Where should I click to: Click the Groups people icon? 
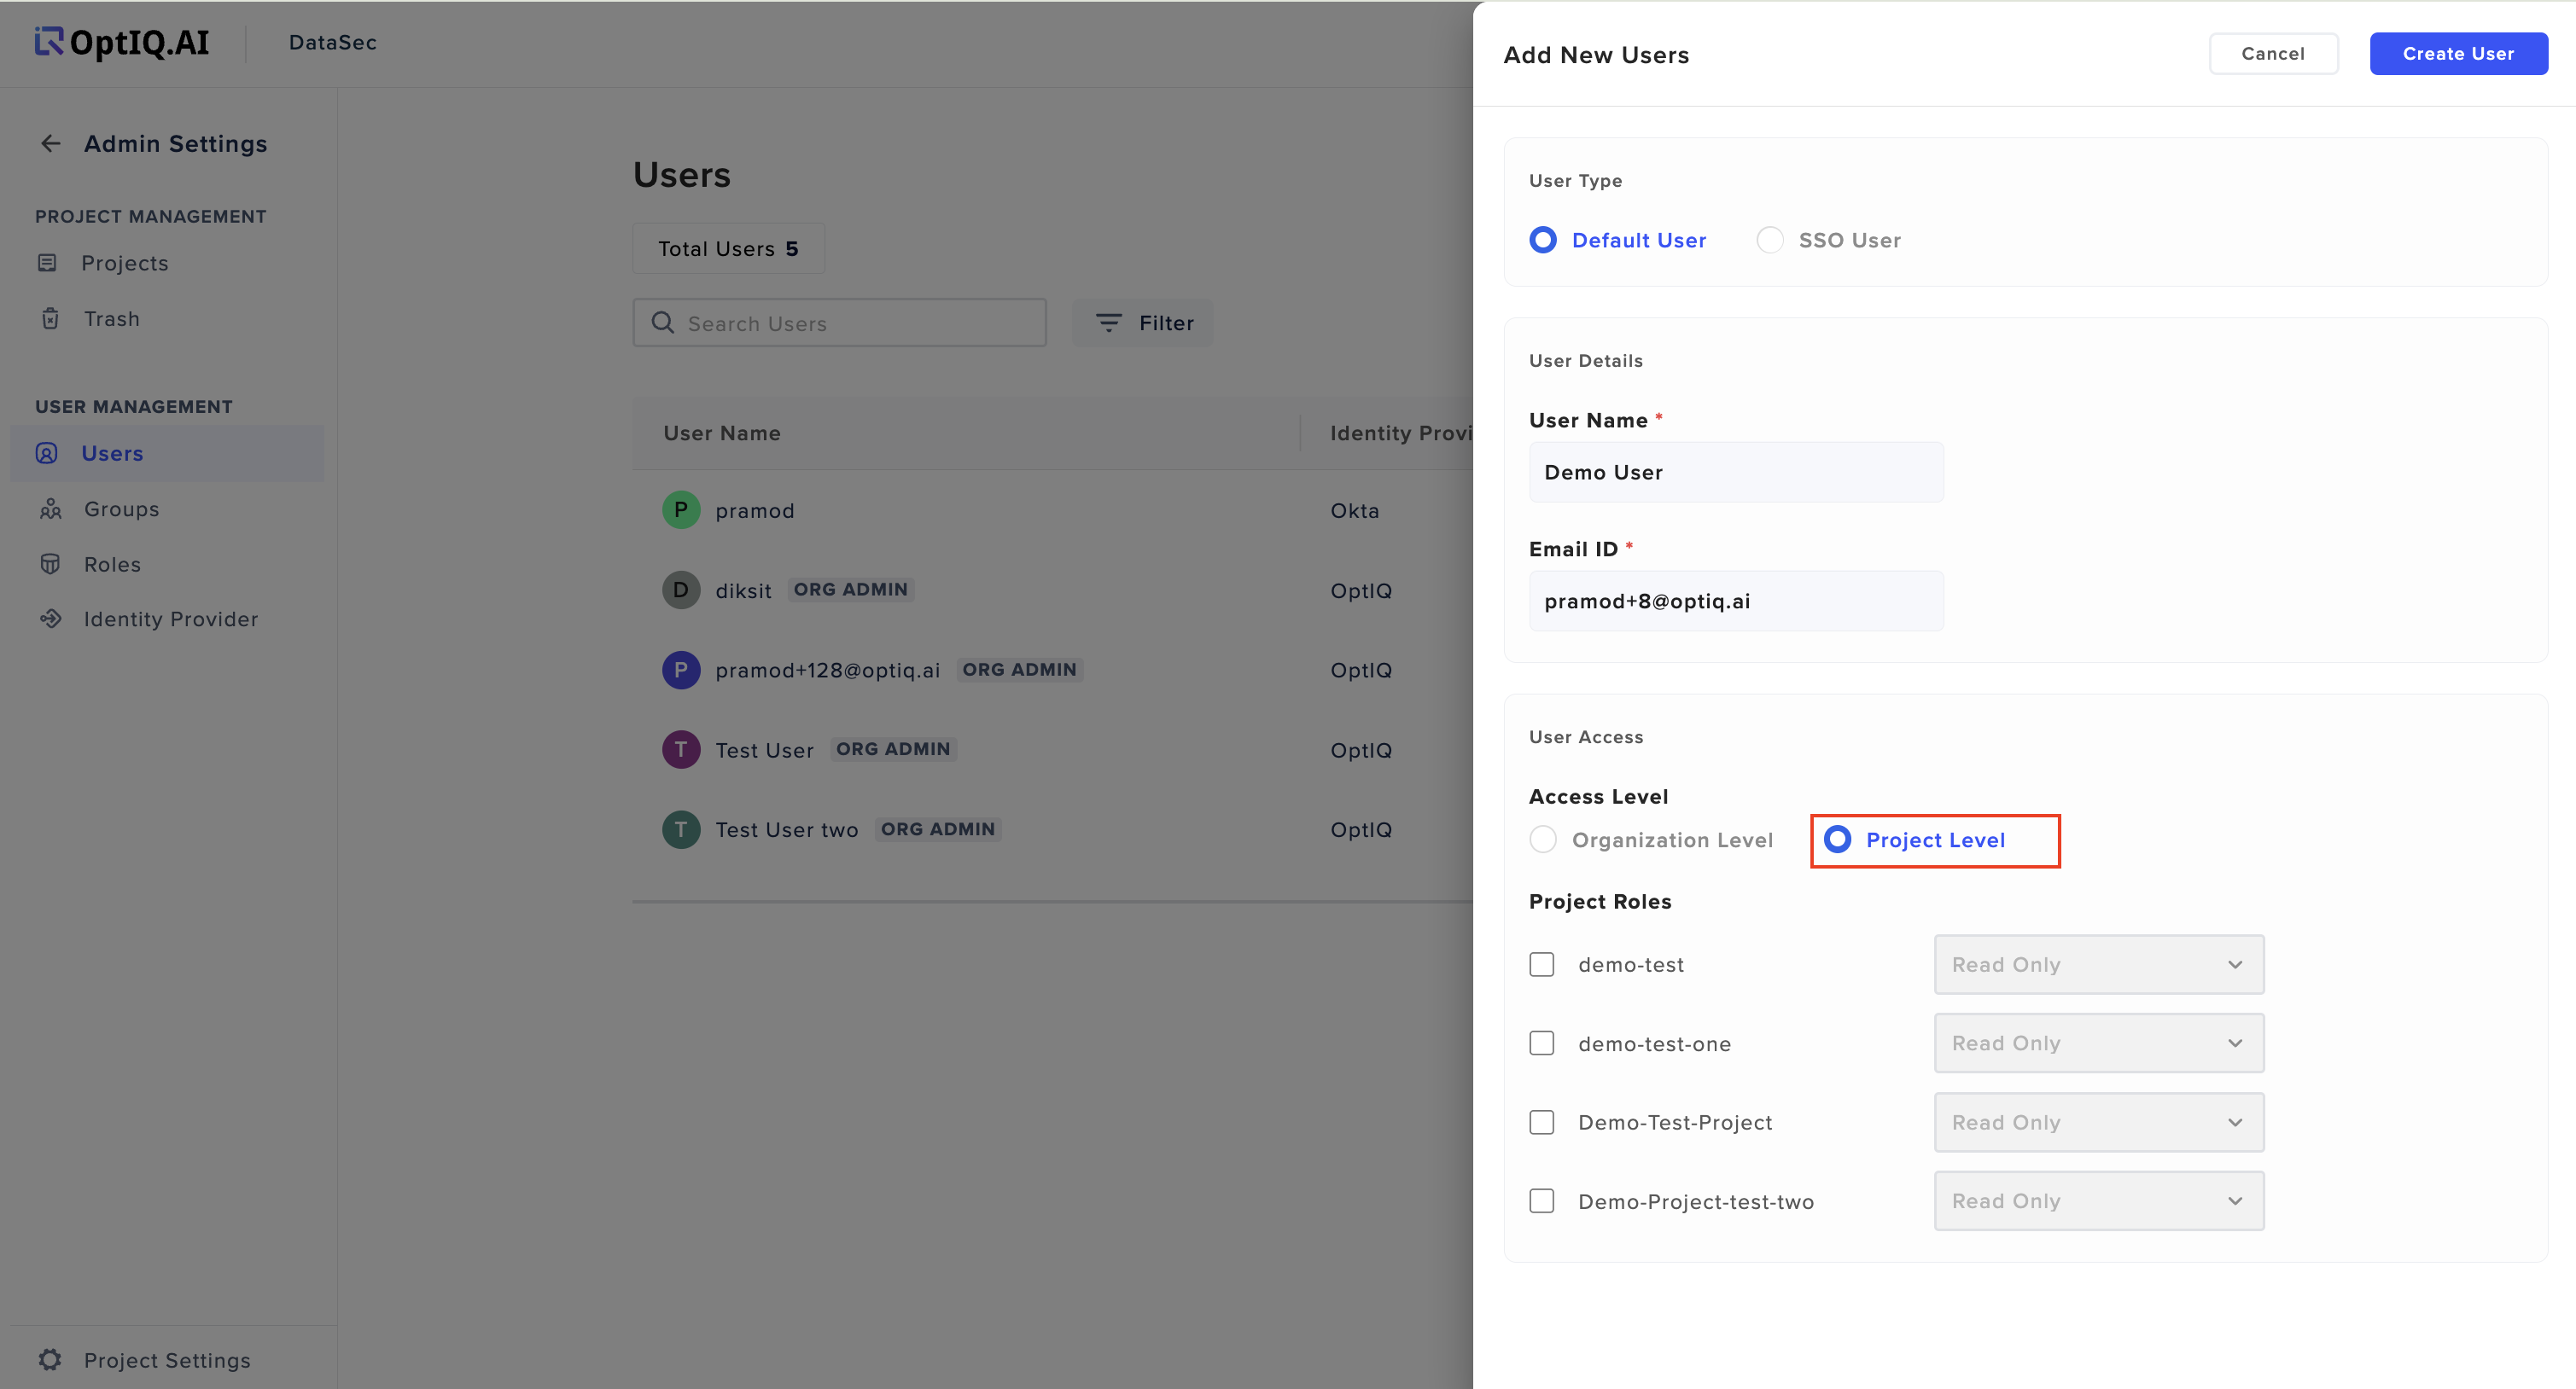click(51, 509)
